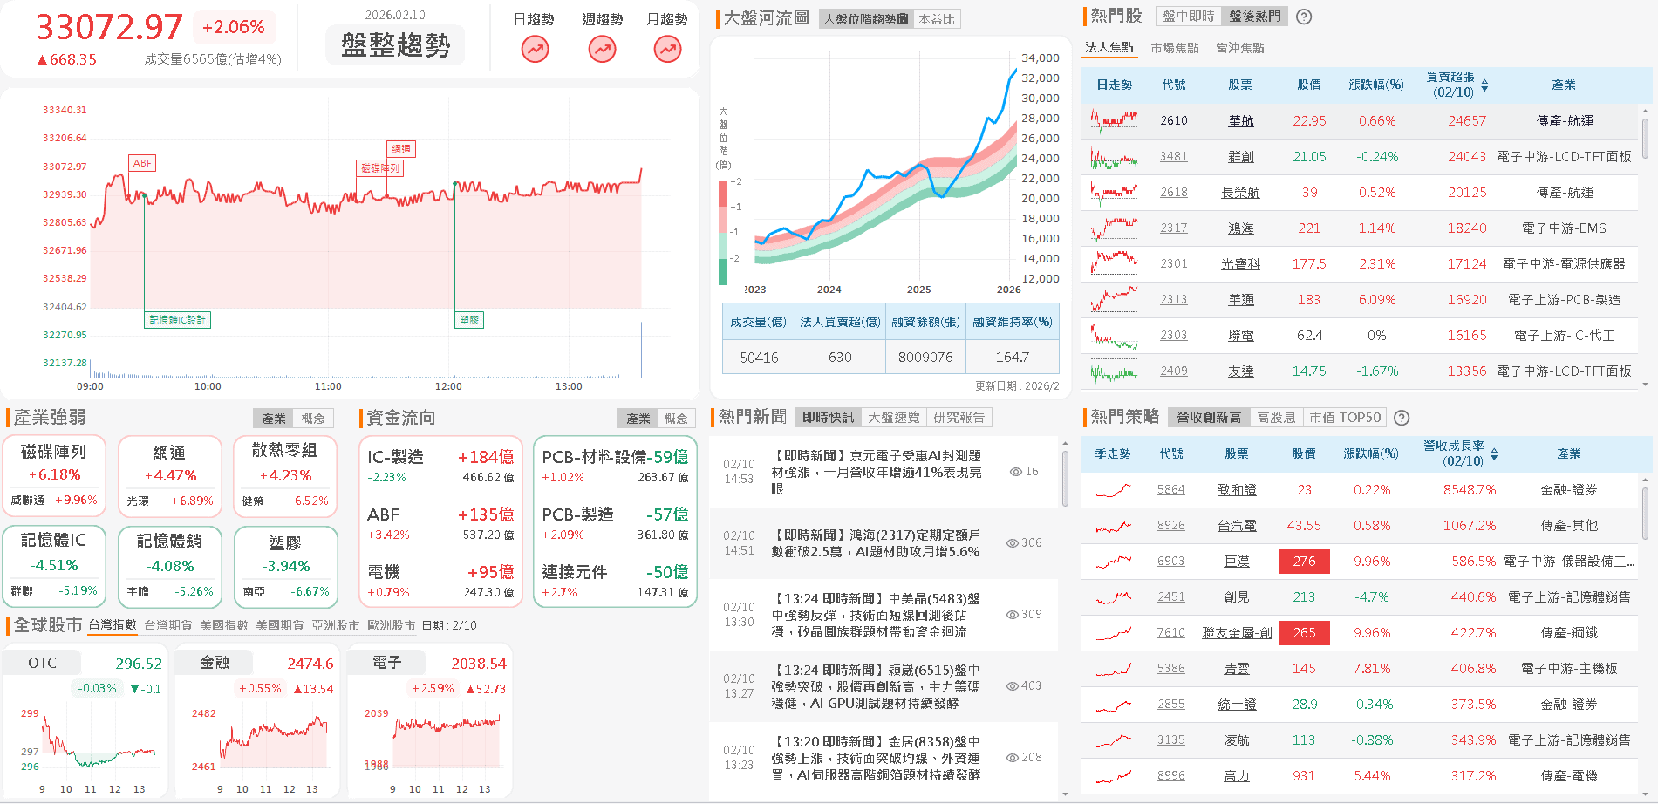Click the 日趨勢 trend icon

pos(535,50)
